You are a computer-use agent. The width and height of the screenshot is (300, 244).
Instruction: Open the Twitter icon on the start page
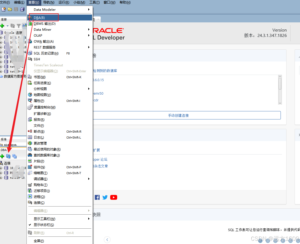coord(105,197)
